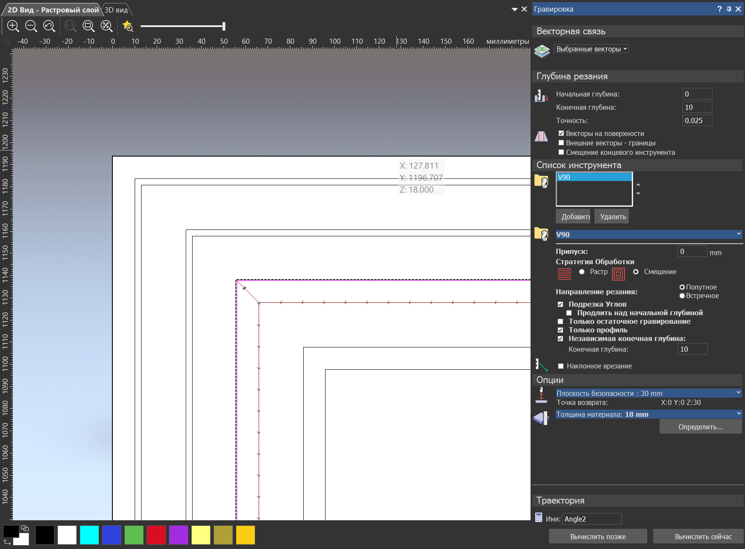Uncheck the Подрезка Углов checkbox
This screenshot has width=745, height=549.
tap(560, 305)
